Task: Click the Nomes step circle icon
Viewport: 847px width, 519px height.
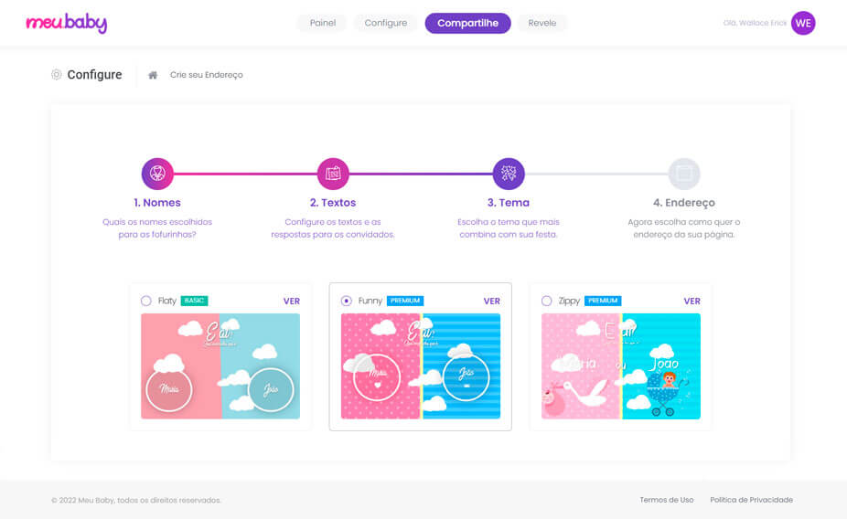Action: click(x=157, y=174)
